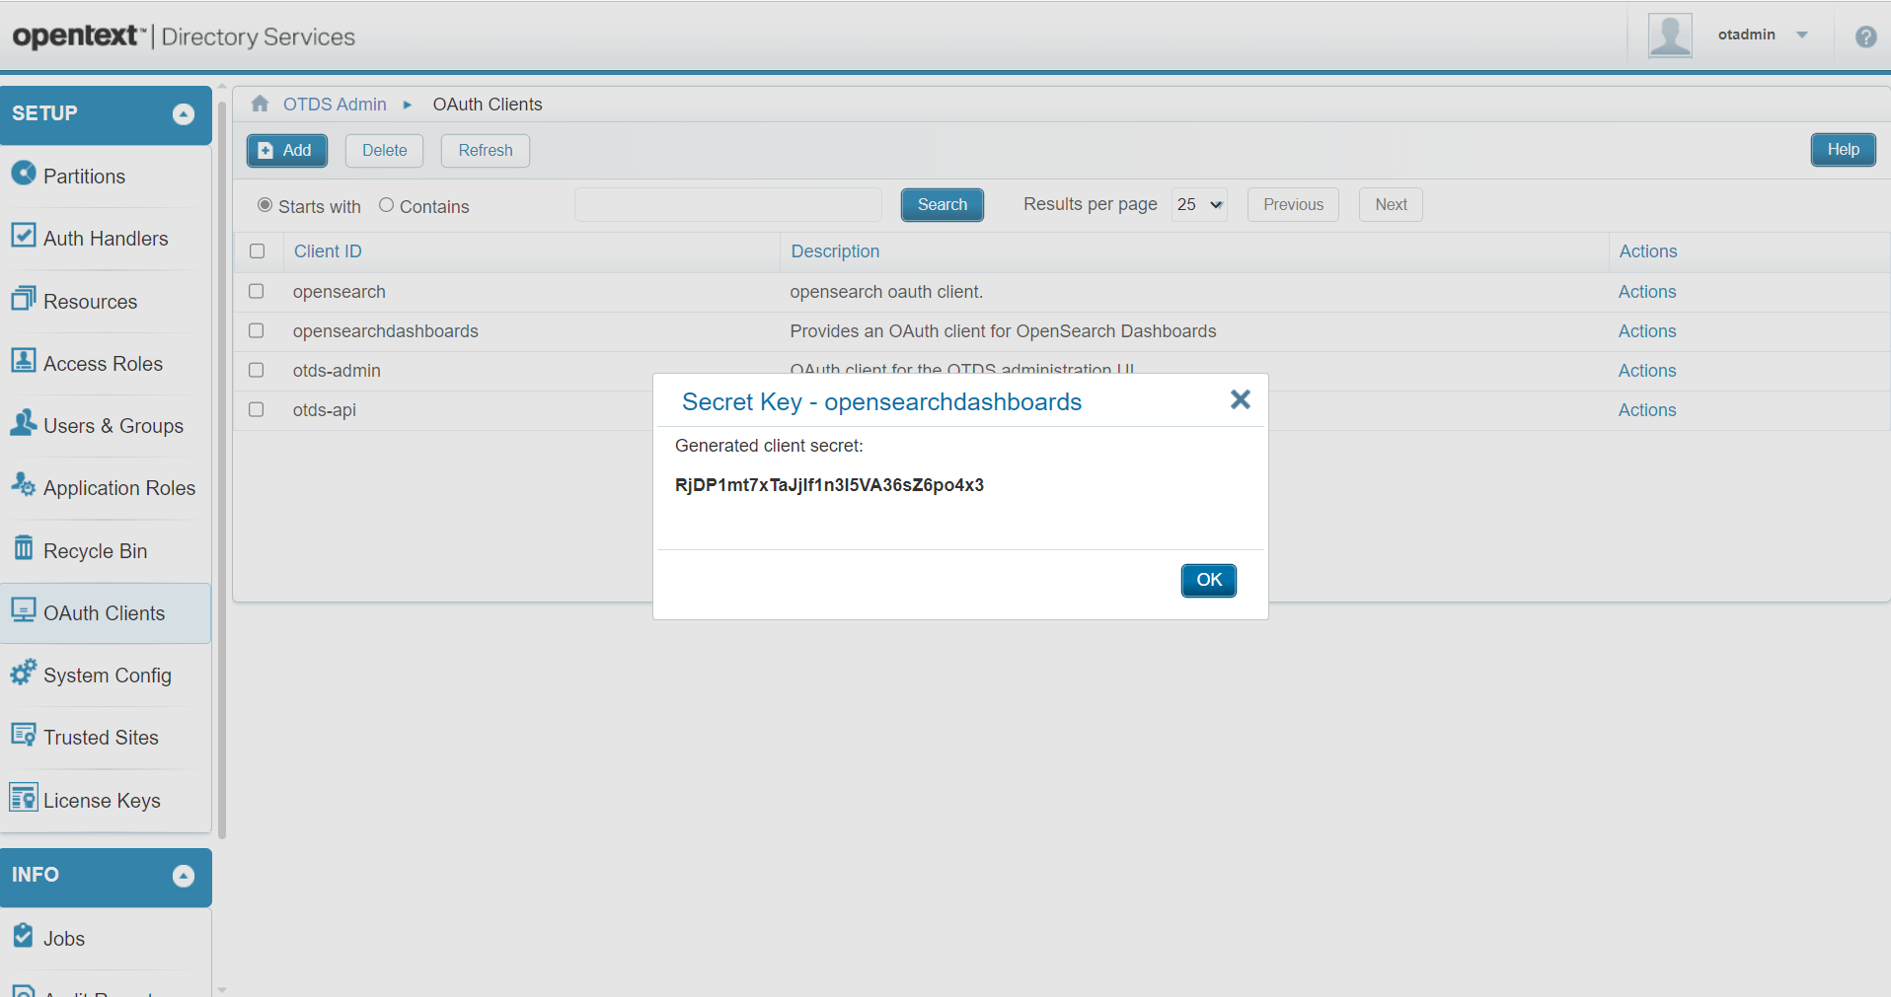The width and height of the screenshot is (1891, 997).
Task: Click the Users & Groups icon
Action: [23, 423]
